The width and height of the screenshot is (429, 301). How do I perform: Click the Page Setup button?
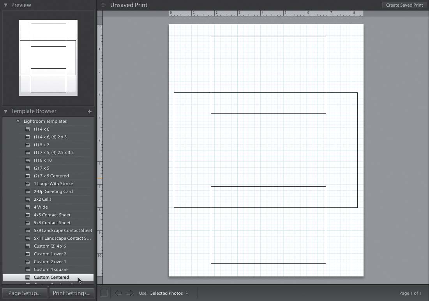coord(25,293)
